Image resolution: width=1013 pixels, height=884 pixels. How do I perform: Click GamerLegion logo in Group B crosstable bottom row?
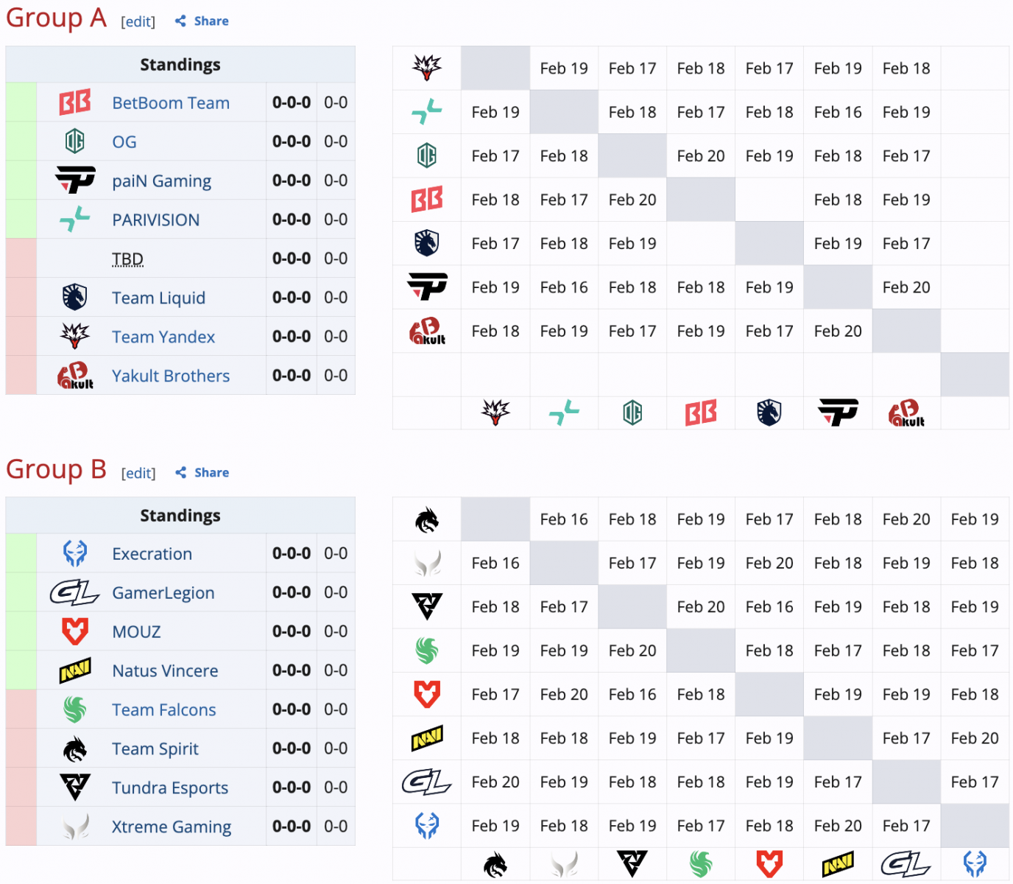coord(906,863)
